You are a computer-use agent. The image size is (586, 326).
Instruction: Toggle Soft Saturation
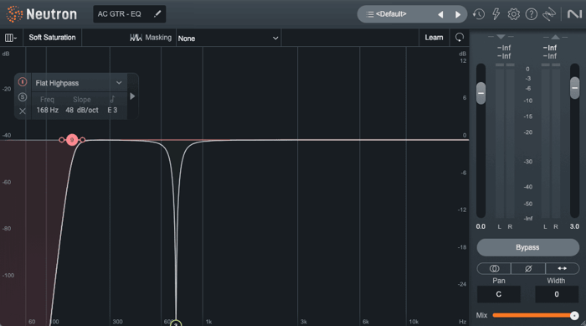(52, 38)
